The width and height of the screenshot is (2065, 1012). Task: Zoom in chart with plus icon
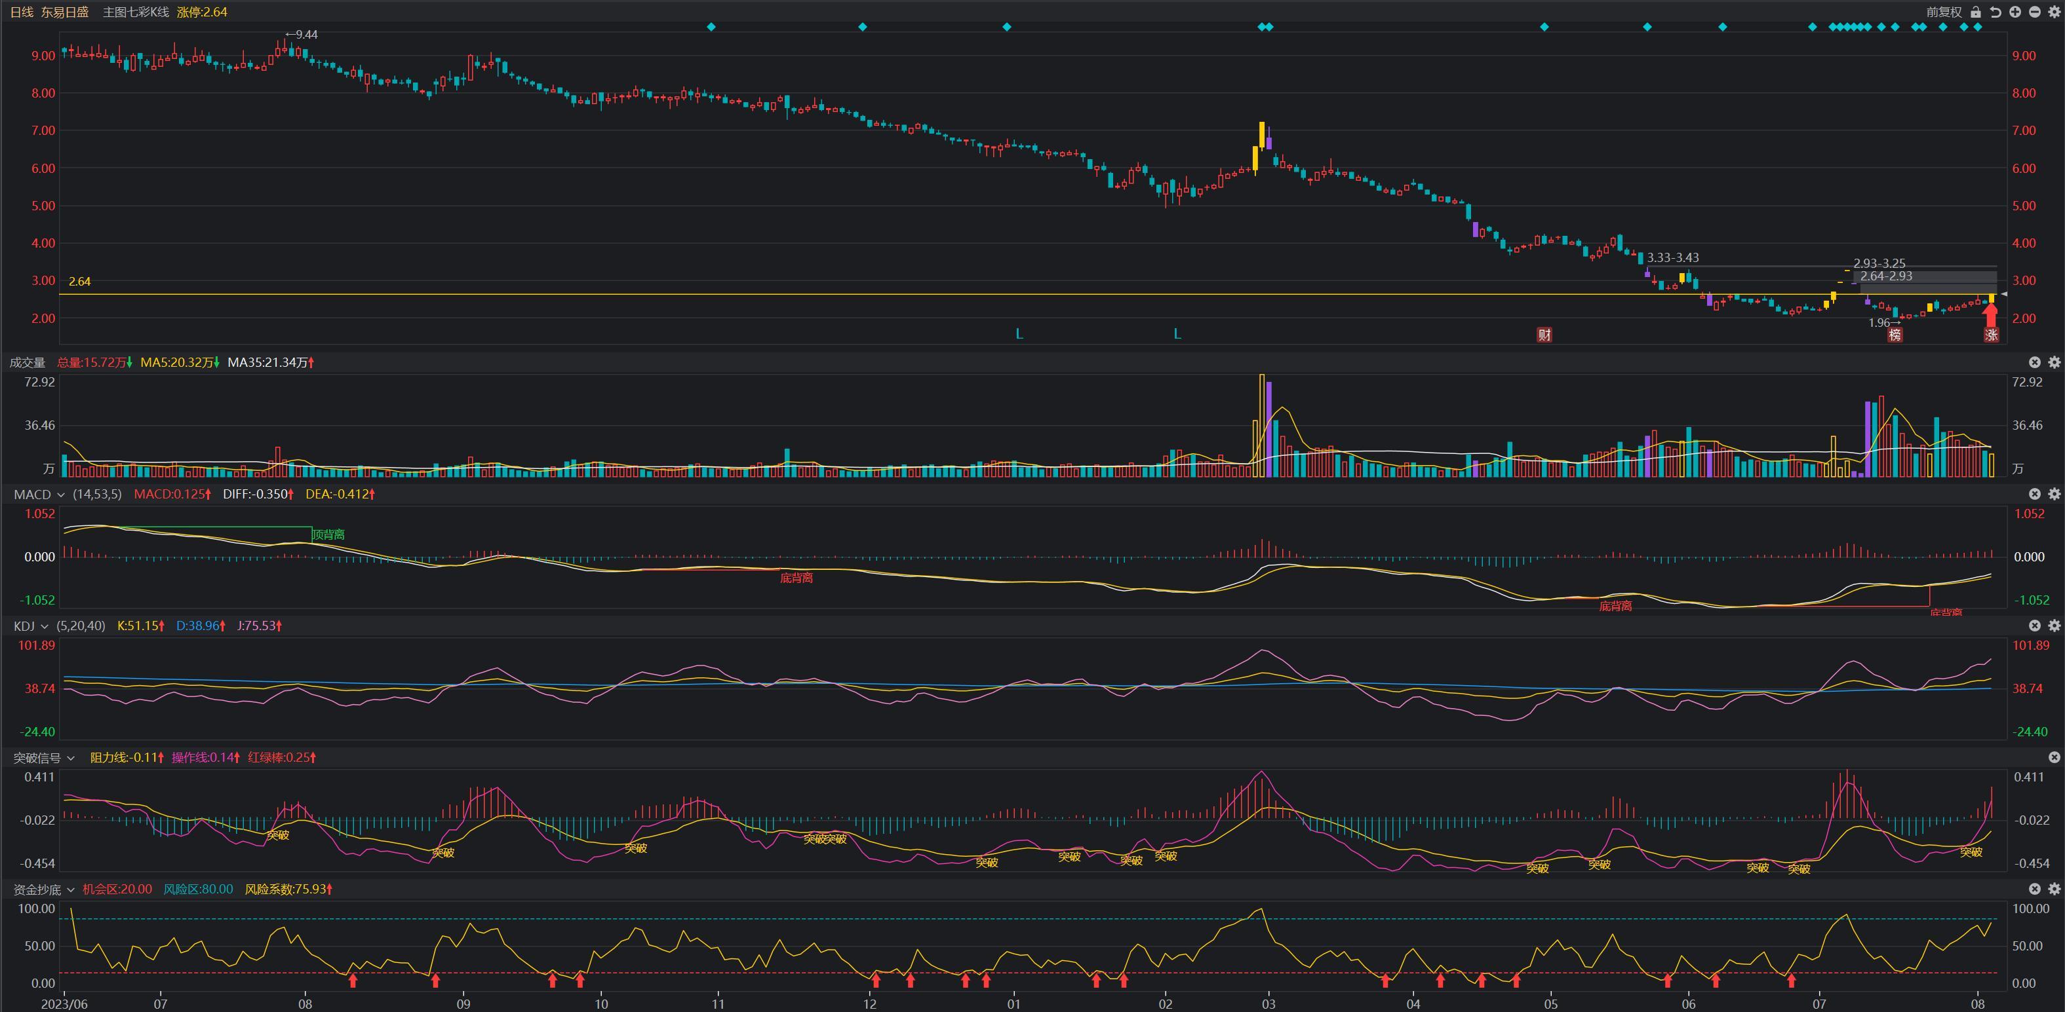(x=2015, y=12)
